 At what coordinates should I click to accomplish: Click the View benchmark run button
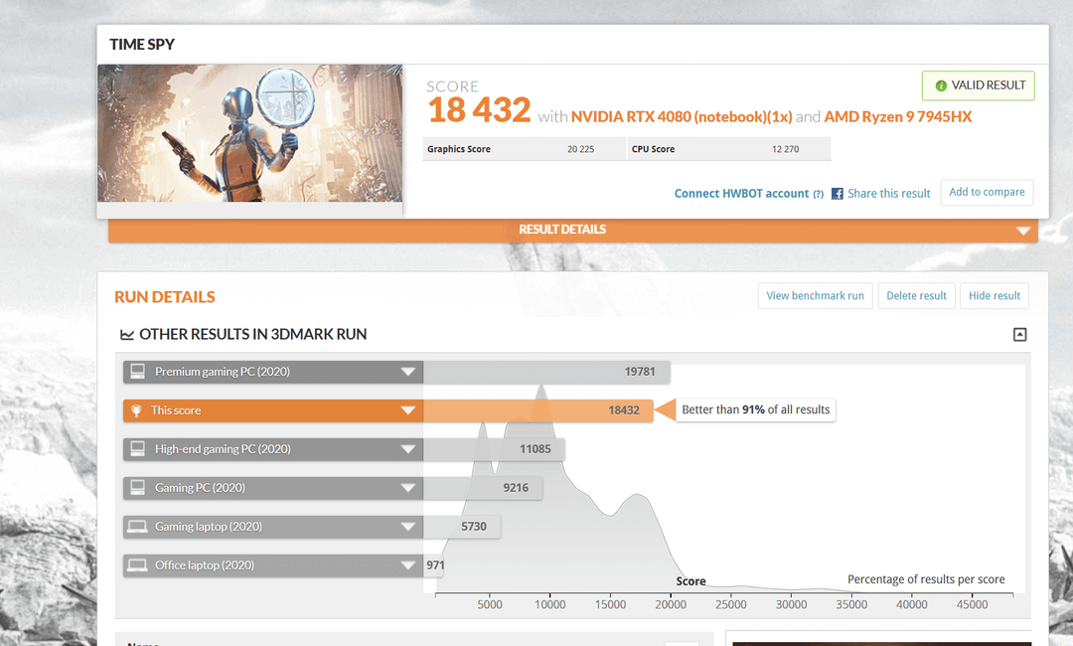(x=815, y=295)
